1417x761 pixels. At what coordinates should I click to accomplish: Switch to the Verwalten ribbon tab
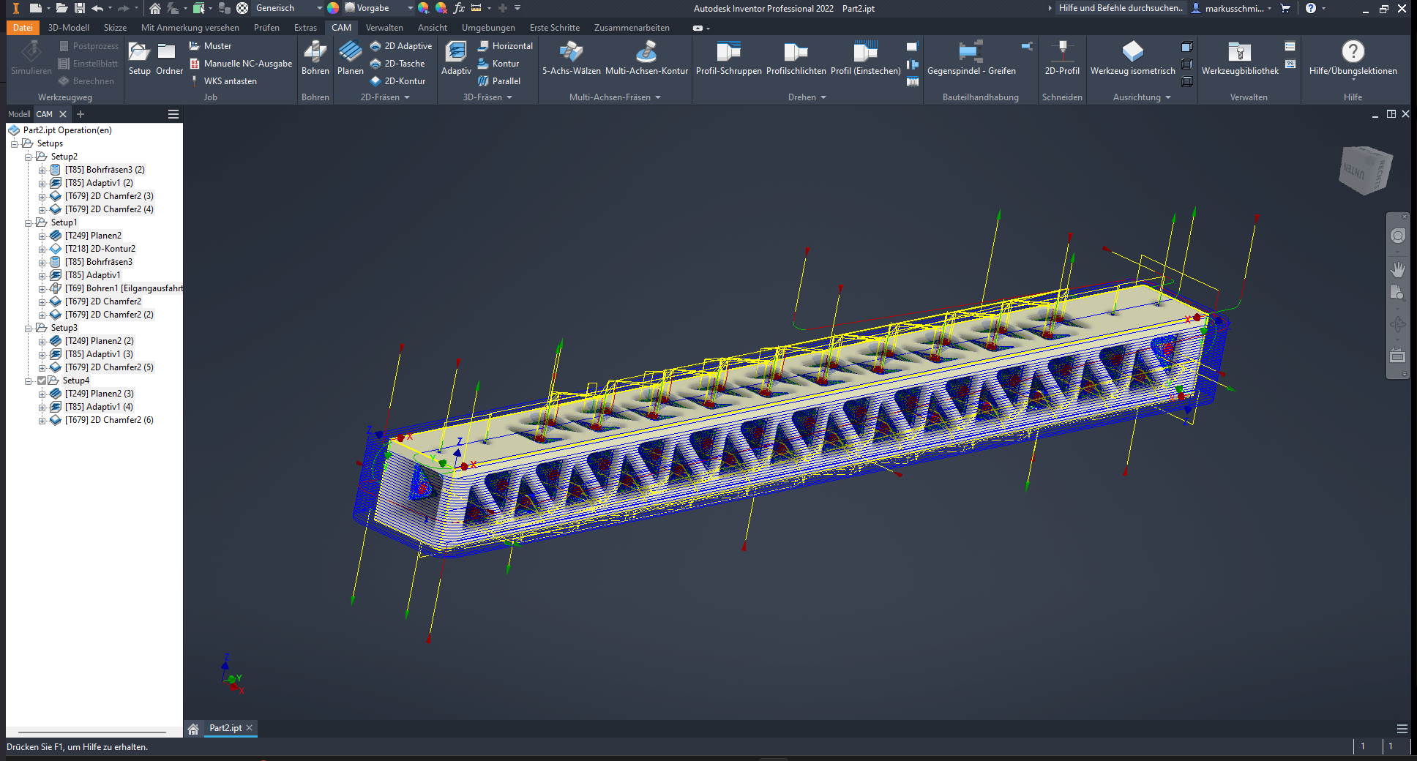[x=384, y=28]
